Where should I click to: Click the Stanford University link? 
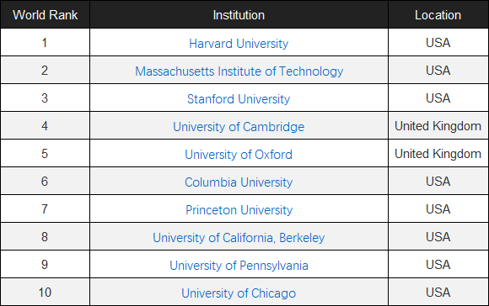coord(239,99)
